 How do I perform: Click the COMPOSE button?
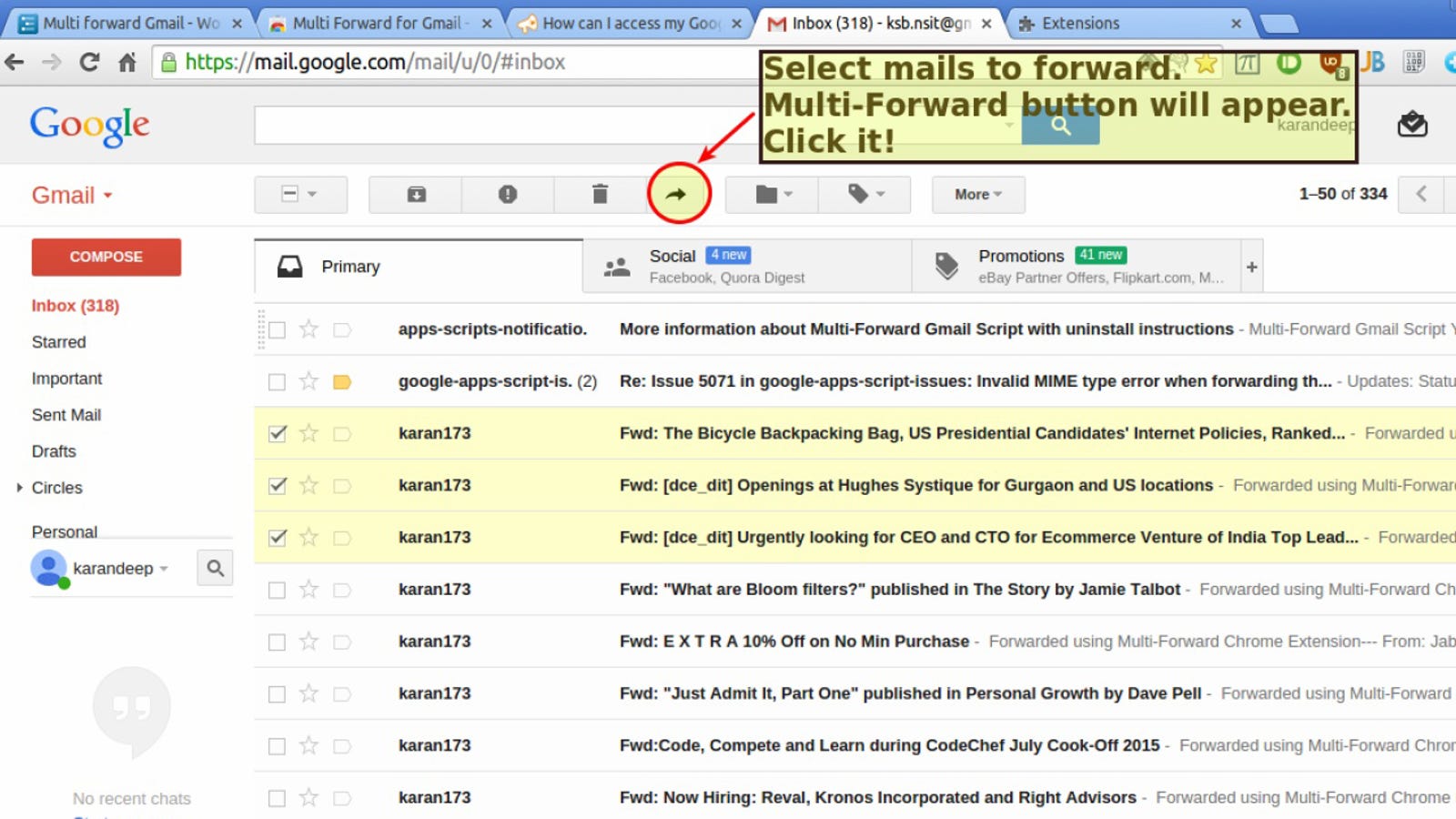(x=106, y=258)
